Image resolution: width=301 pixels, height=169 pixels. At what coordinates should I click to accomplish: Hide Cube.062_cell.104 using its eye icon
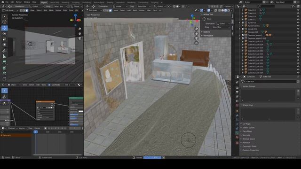[x=298, y=73]
